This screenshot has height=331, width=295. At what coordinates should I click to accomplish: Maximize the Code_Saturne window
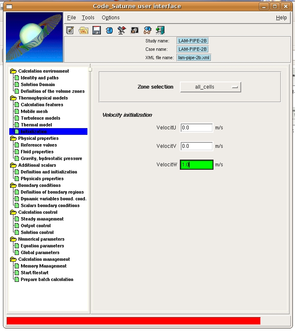point(275,7)
